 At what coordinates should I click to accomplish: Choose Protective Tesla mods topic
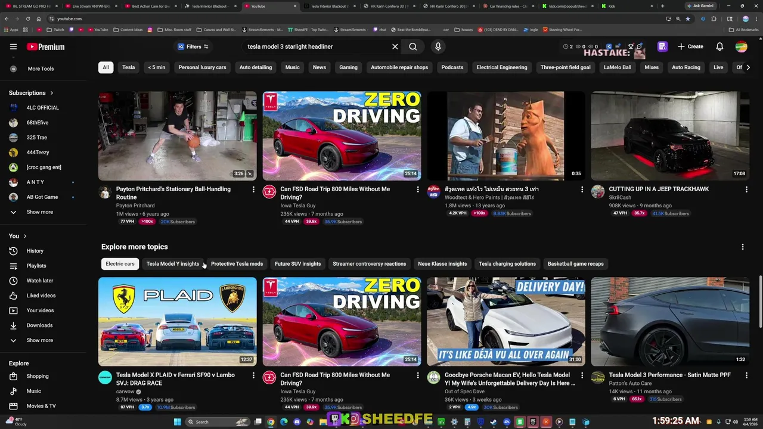point(237,264)
